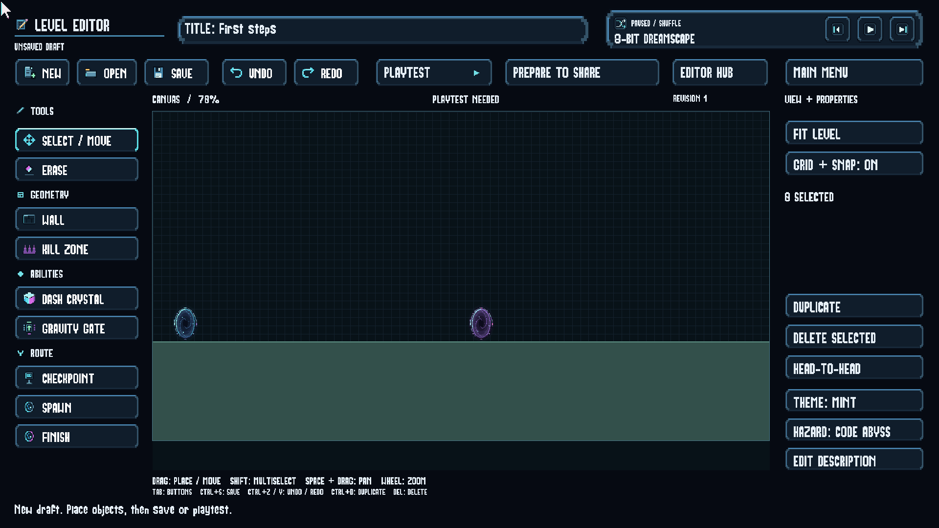Save the current draft

pyautogui.click(x=177, y=73)
